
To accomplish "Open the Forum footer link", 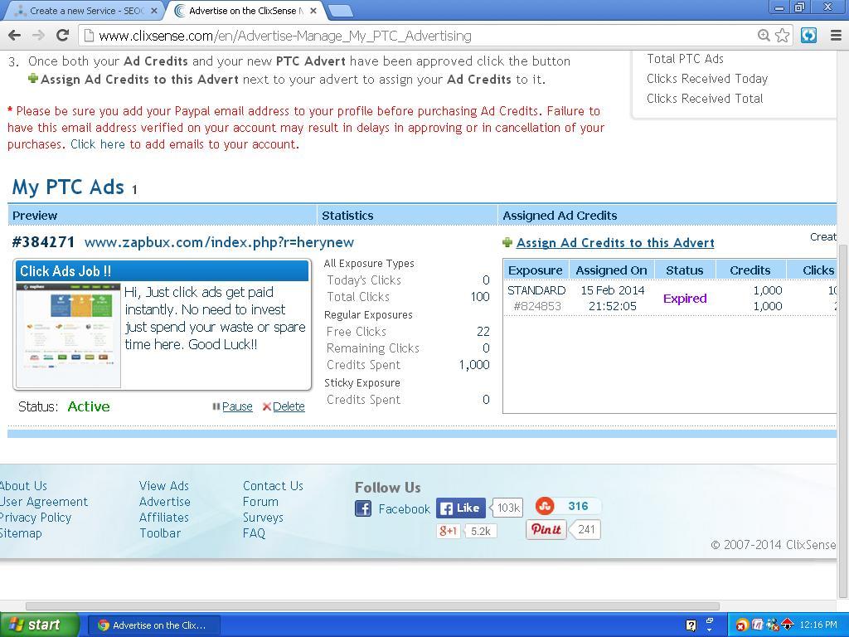I will 260,502.
